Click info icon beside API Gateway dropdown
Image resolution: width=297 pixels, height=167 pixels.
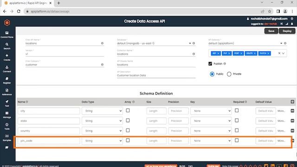(285, 43)
